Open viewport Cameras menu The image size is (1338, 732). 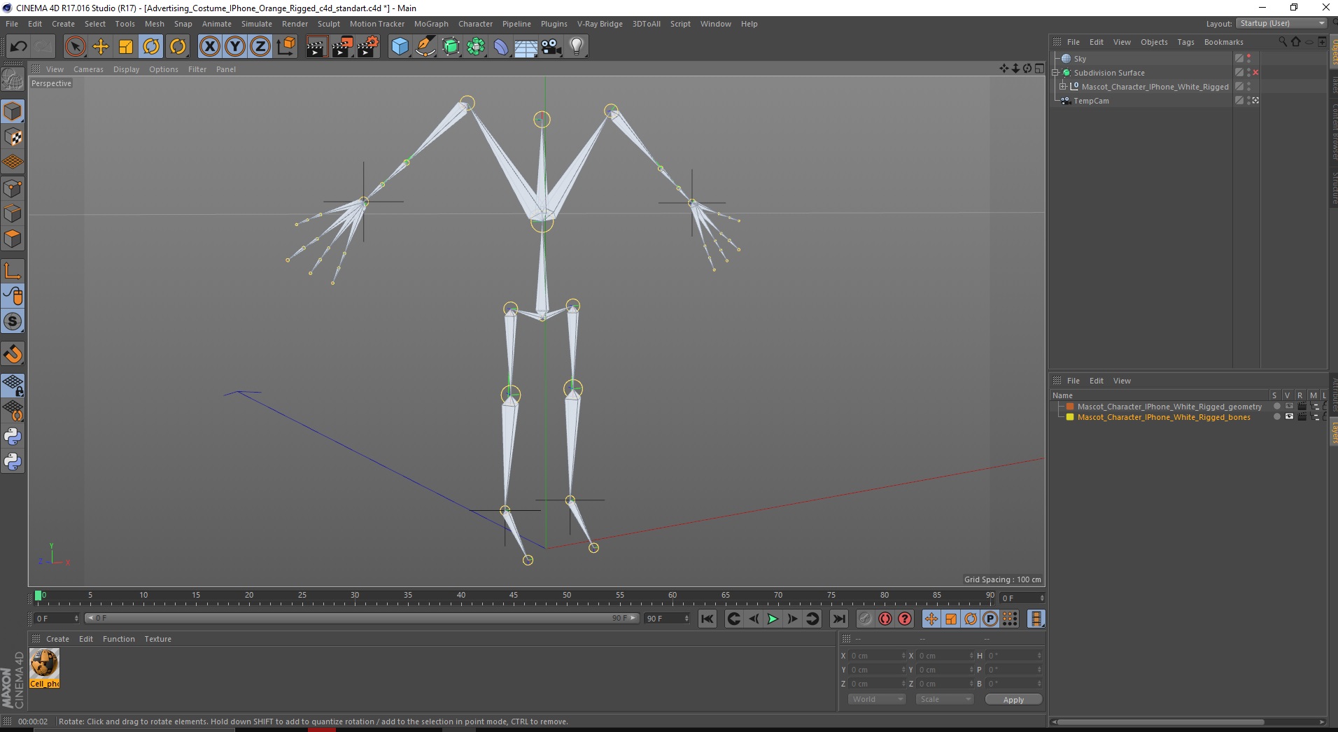point(88,69)
